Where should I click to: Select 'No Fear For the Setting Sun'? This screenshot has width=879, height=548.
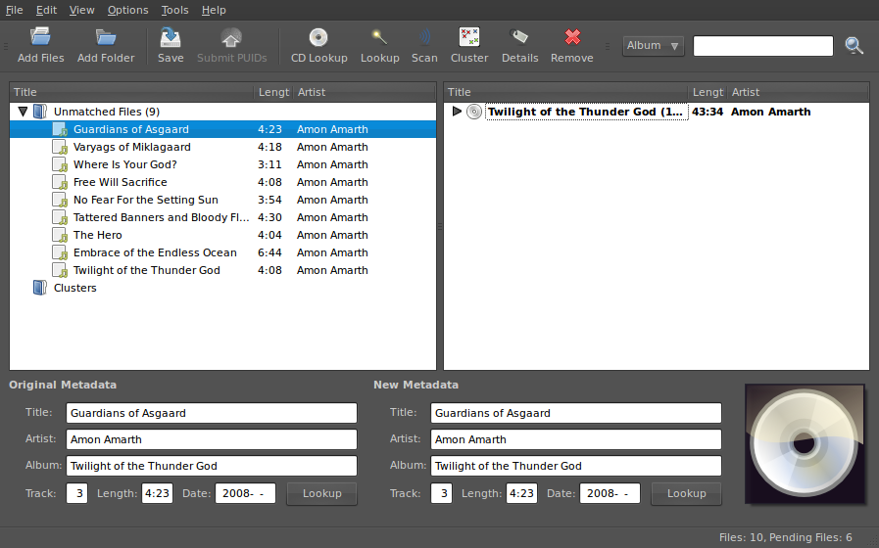coord(222,200)
